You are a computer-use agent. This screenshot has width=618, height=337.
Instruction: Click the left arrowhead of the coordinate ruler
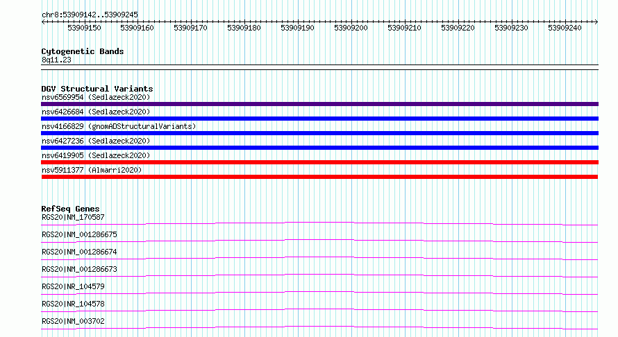coord(43,21)
